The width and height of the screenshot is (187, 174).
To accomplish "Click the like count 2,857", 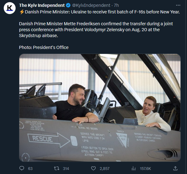I will [x=104, y=168].
